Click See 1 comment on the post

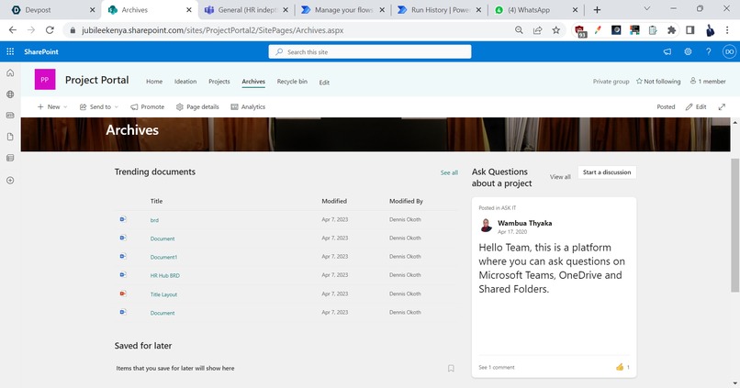click(x=497, y=367)
